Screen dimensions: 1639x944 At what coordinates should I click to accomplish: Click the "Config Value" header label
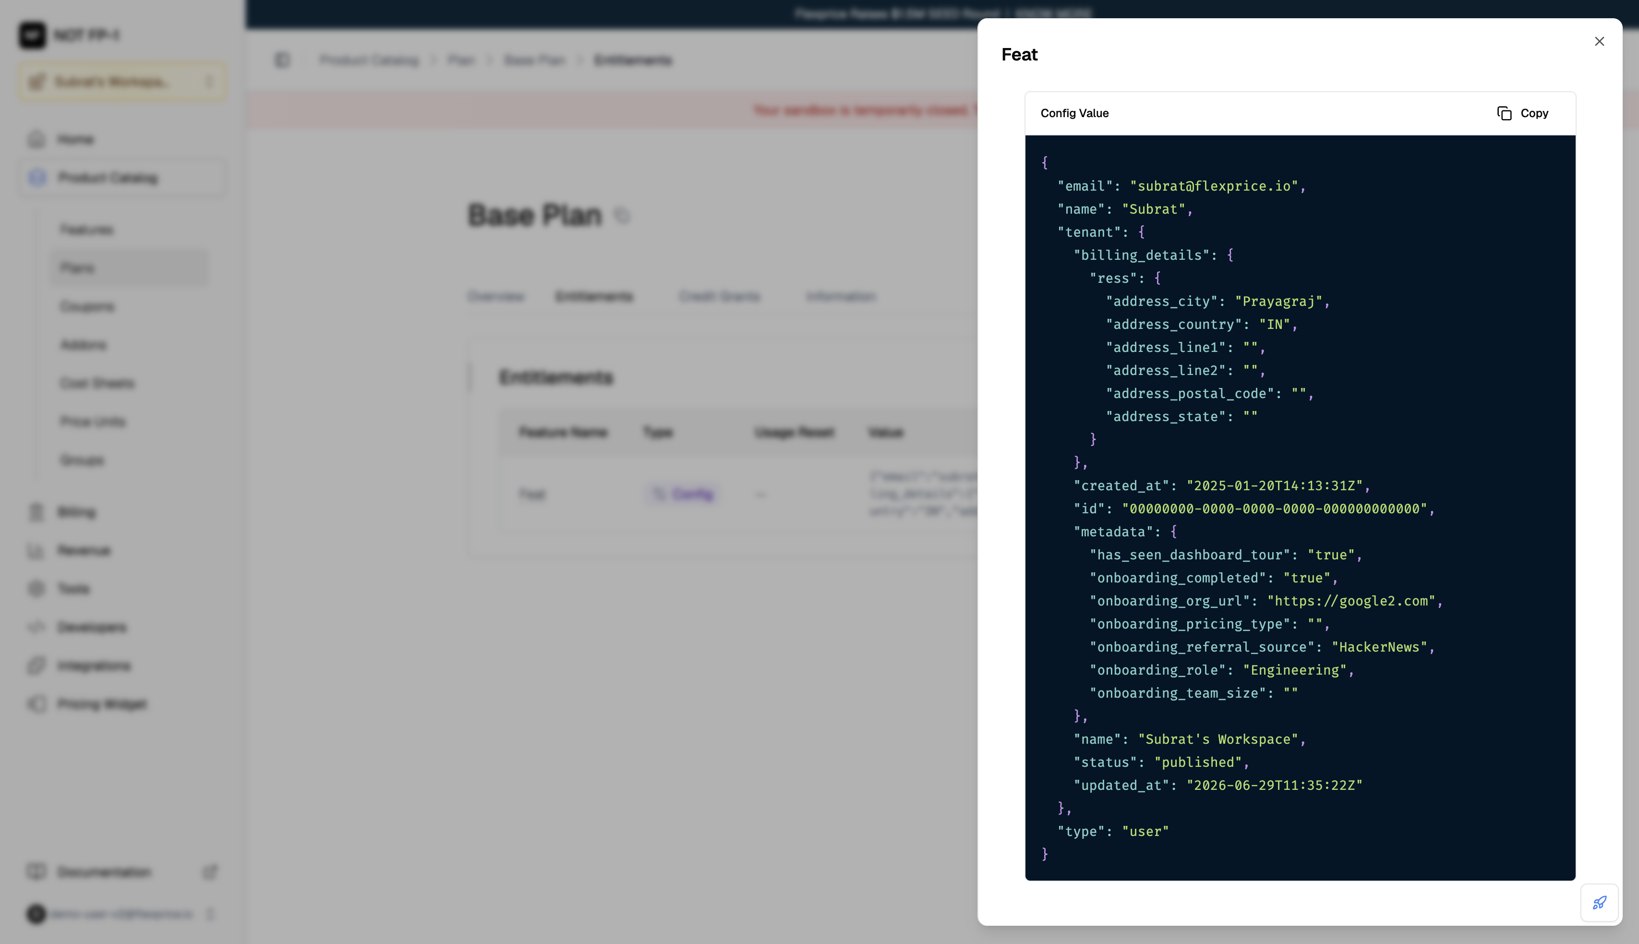click(x=1074, y=113)
